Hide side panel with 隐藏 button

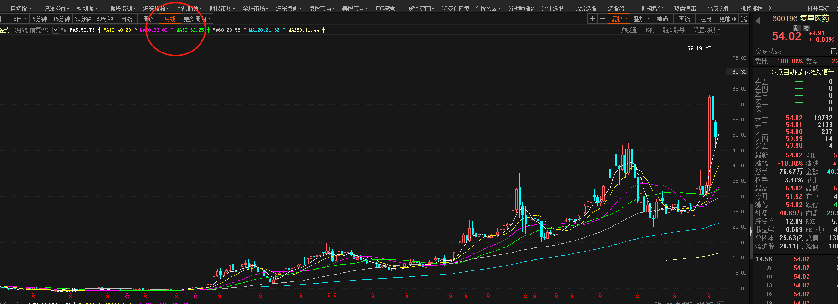pos(727,19)
